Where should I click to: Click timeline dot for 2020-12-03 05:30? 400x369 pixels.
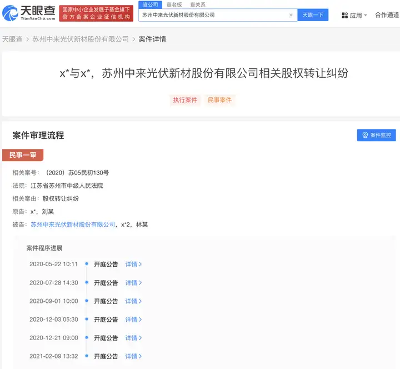coord(87,319)
